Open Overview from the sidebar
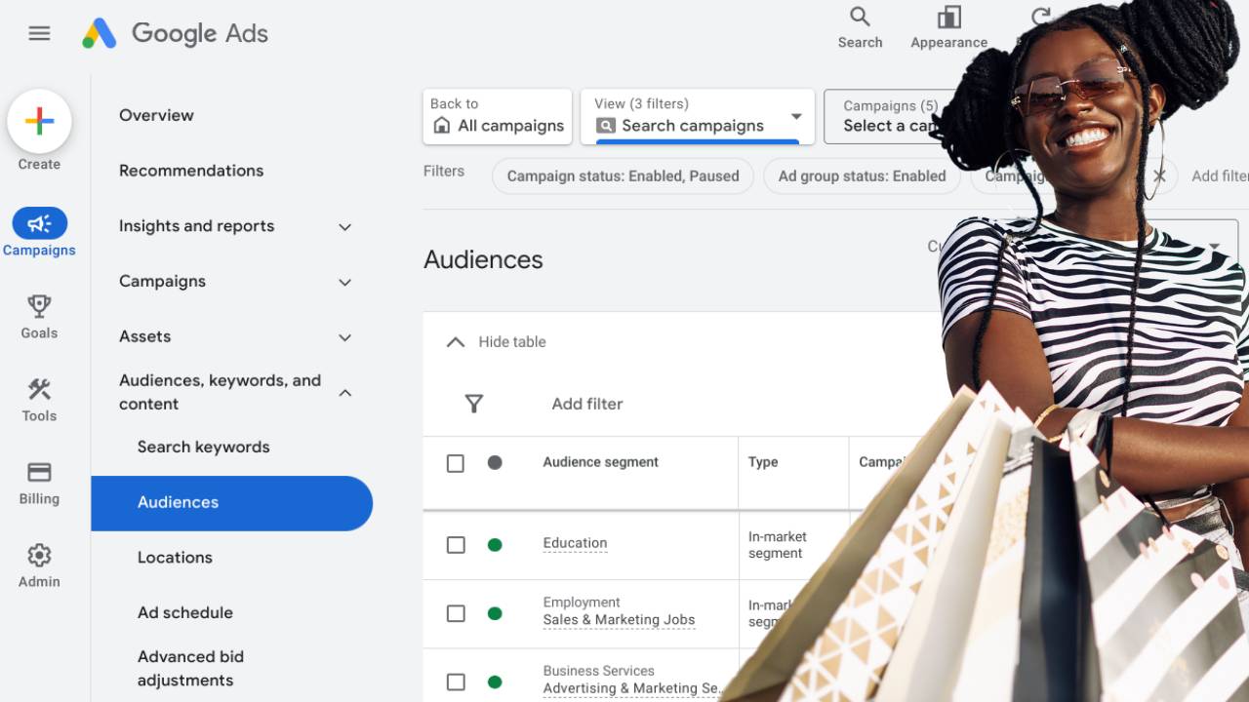Screen dimensions: 1249x702 tap(156, 115)
